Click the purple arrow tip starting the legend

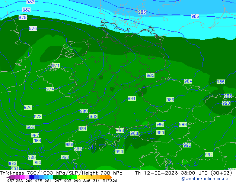pos(8,177)
